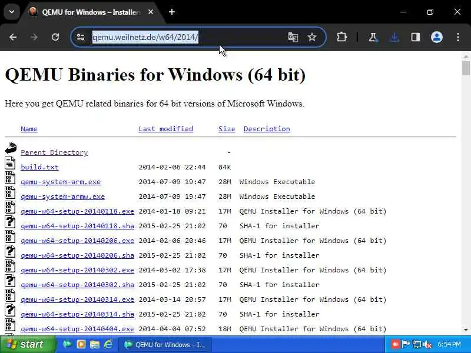
Task: Click unknown-file icon beside 20140118.sha
Action: pos(10,222)
